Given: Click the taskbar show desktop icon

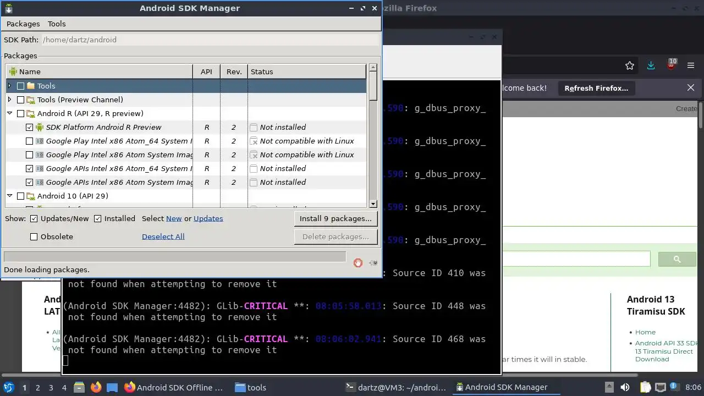Looking at the screenshot, I should (x=112, y=387).
